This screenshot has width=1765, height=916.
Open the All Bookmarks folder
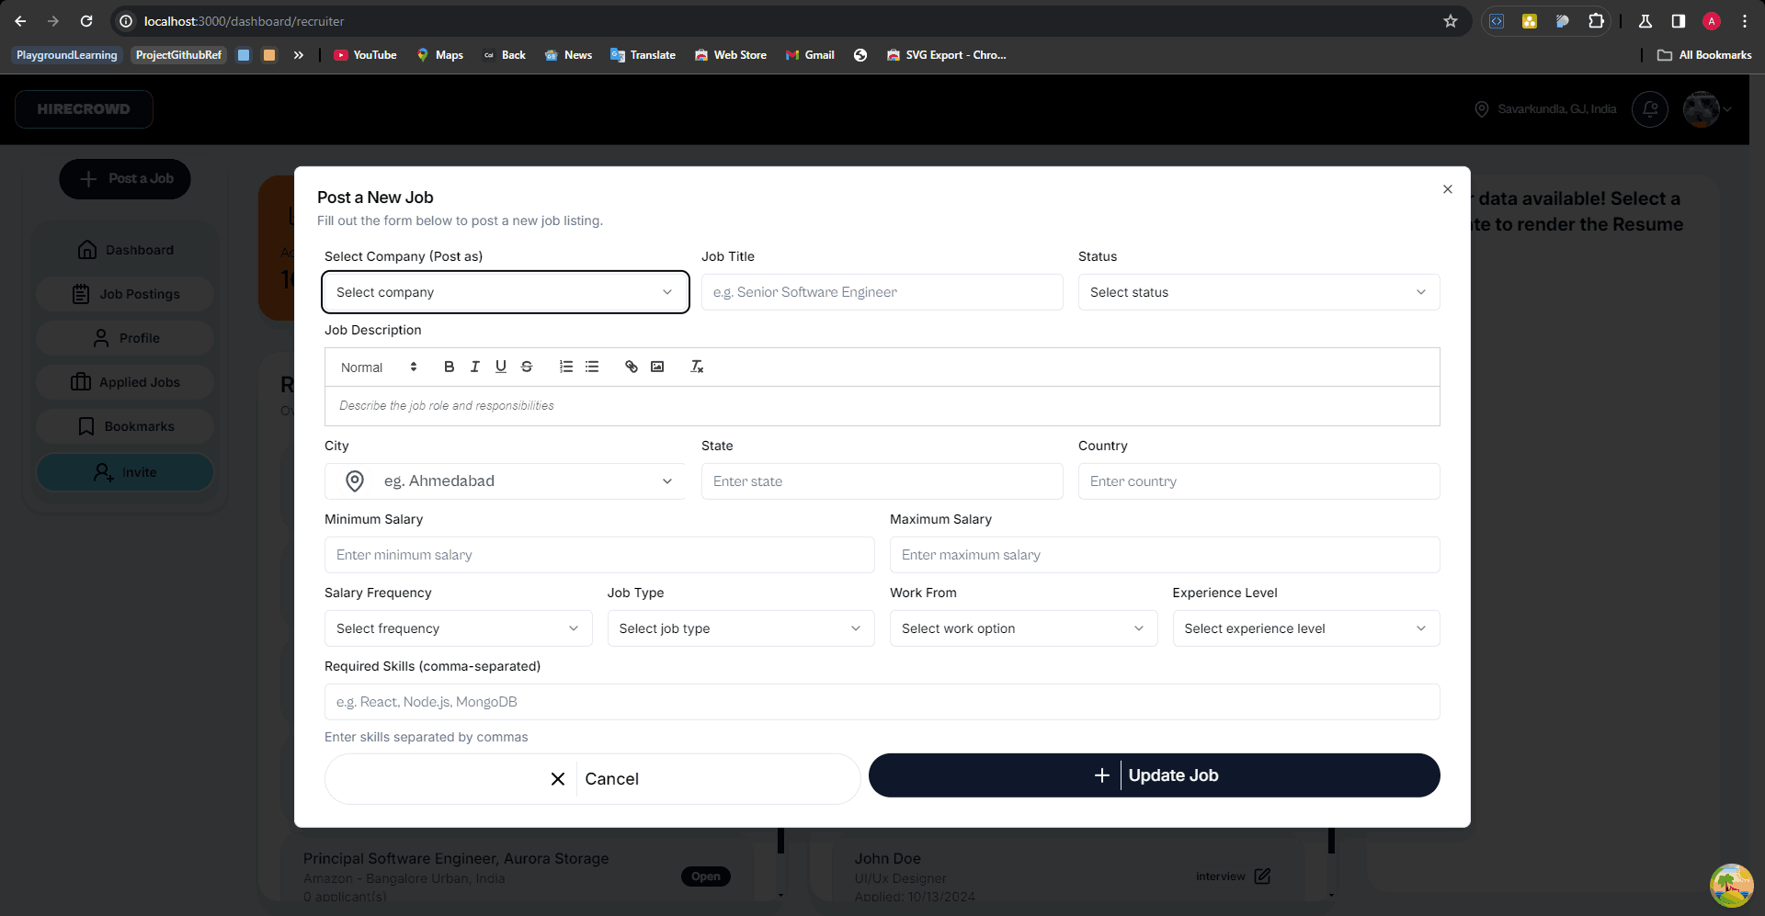[x=1704, y=55]
